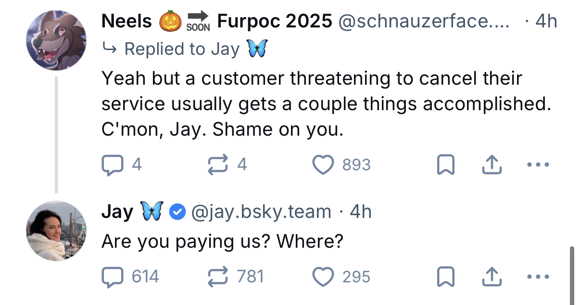Screen dimensions: 580x305
Task: Open more options on Neels' post
Action: point(535,165)
